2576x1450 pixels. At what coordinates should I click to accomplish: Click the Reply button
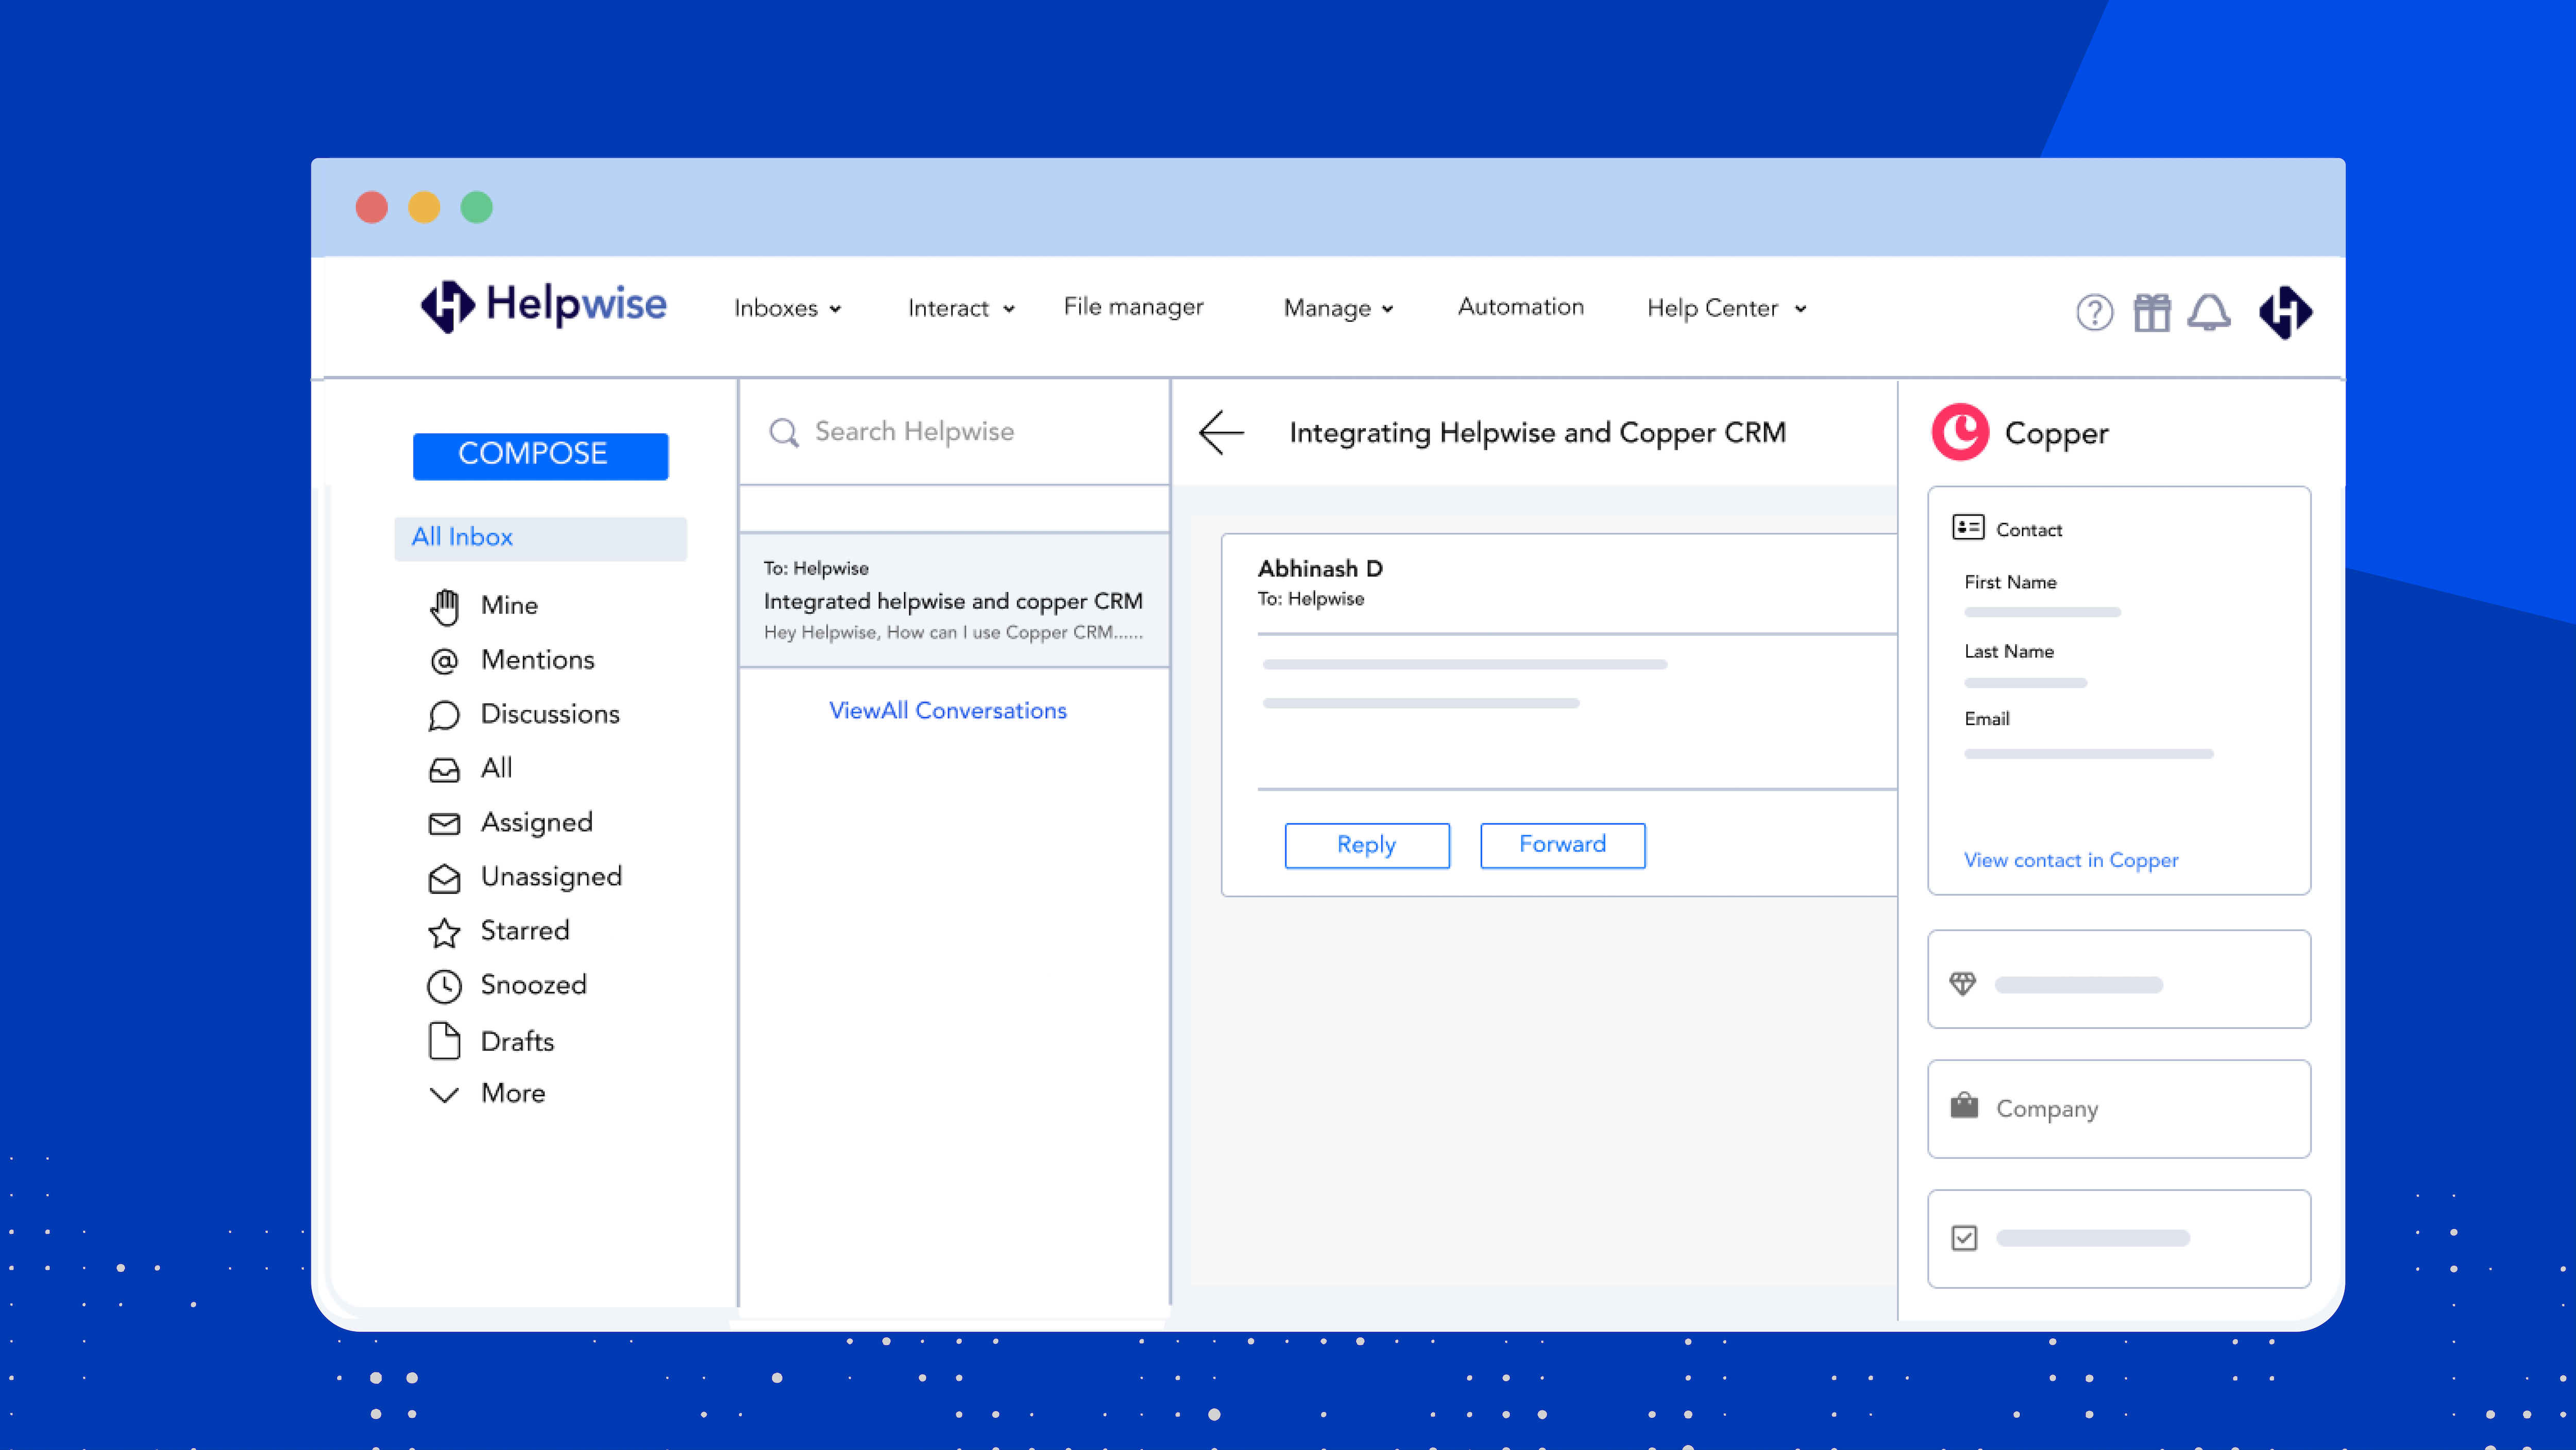(x=1367, y=845)
